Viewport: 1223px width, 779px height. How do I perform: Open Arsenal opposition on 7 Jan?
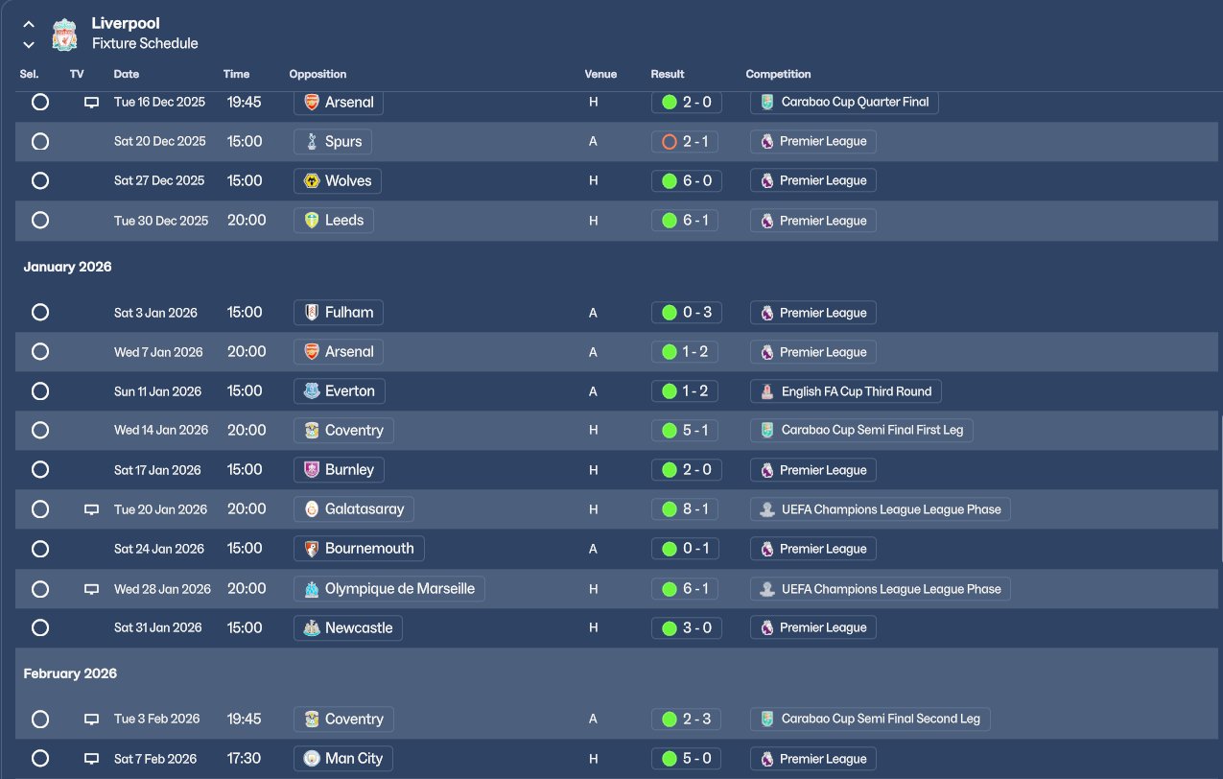(339, 351)
